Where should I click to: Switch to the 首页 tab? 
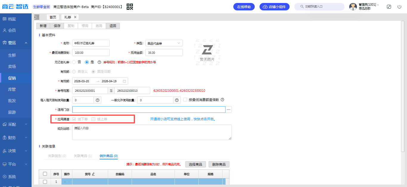[53, 17]
